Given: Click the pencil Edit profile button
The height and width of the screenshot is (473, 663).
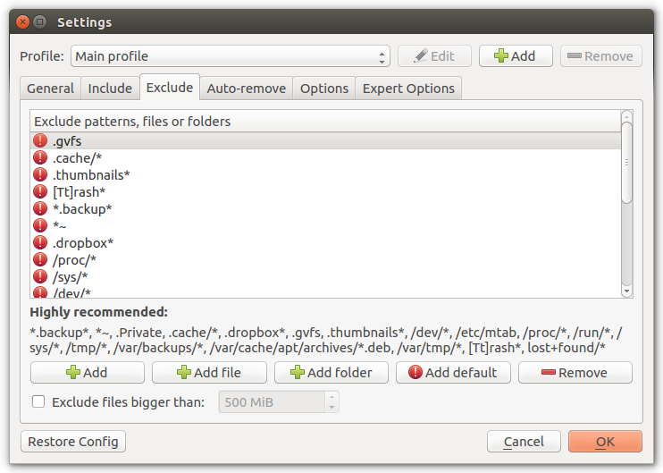Looking at the screenshot, I should tap(434, 55).
